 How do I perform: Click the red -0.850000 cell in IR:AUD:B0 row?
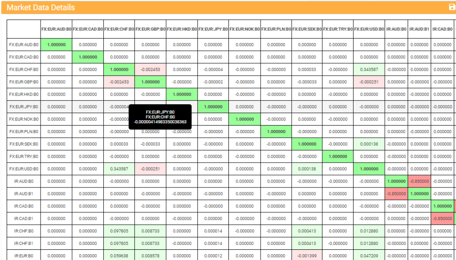click(x=419, y=182)
